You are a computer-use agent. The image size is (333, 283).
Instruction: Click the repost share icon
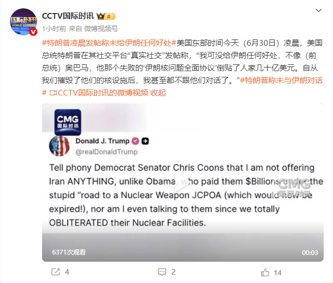click(56, 272)
